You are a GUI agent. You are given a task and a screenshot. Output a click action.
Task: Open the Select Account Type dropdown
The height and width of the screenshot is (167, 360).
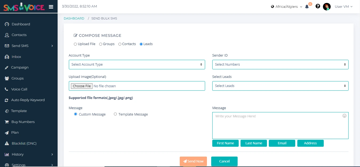coord(137,65)
